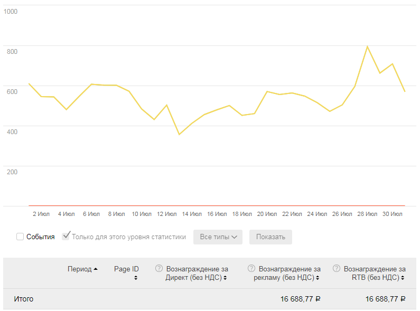The height and width of the screenshot is (311, 420).
Task: Click help icon for Вознаграждение за Директ
Action: tap(158, 268)
